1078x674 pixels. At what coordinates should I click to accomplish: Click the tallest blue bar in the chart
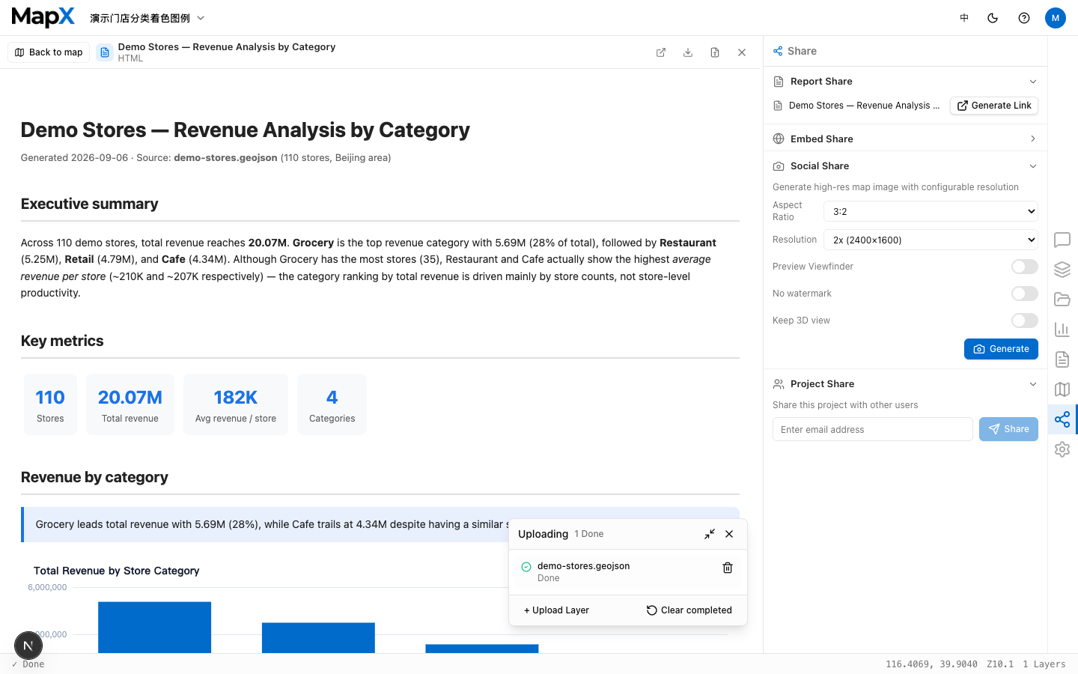coord(154,628)
